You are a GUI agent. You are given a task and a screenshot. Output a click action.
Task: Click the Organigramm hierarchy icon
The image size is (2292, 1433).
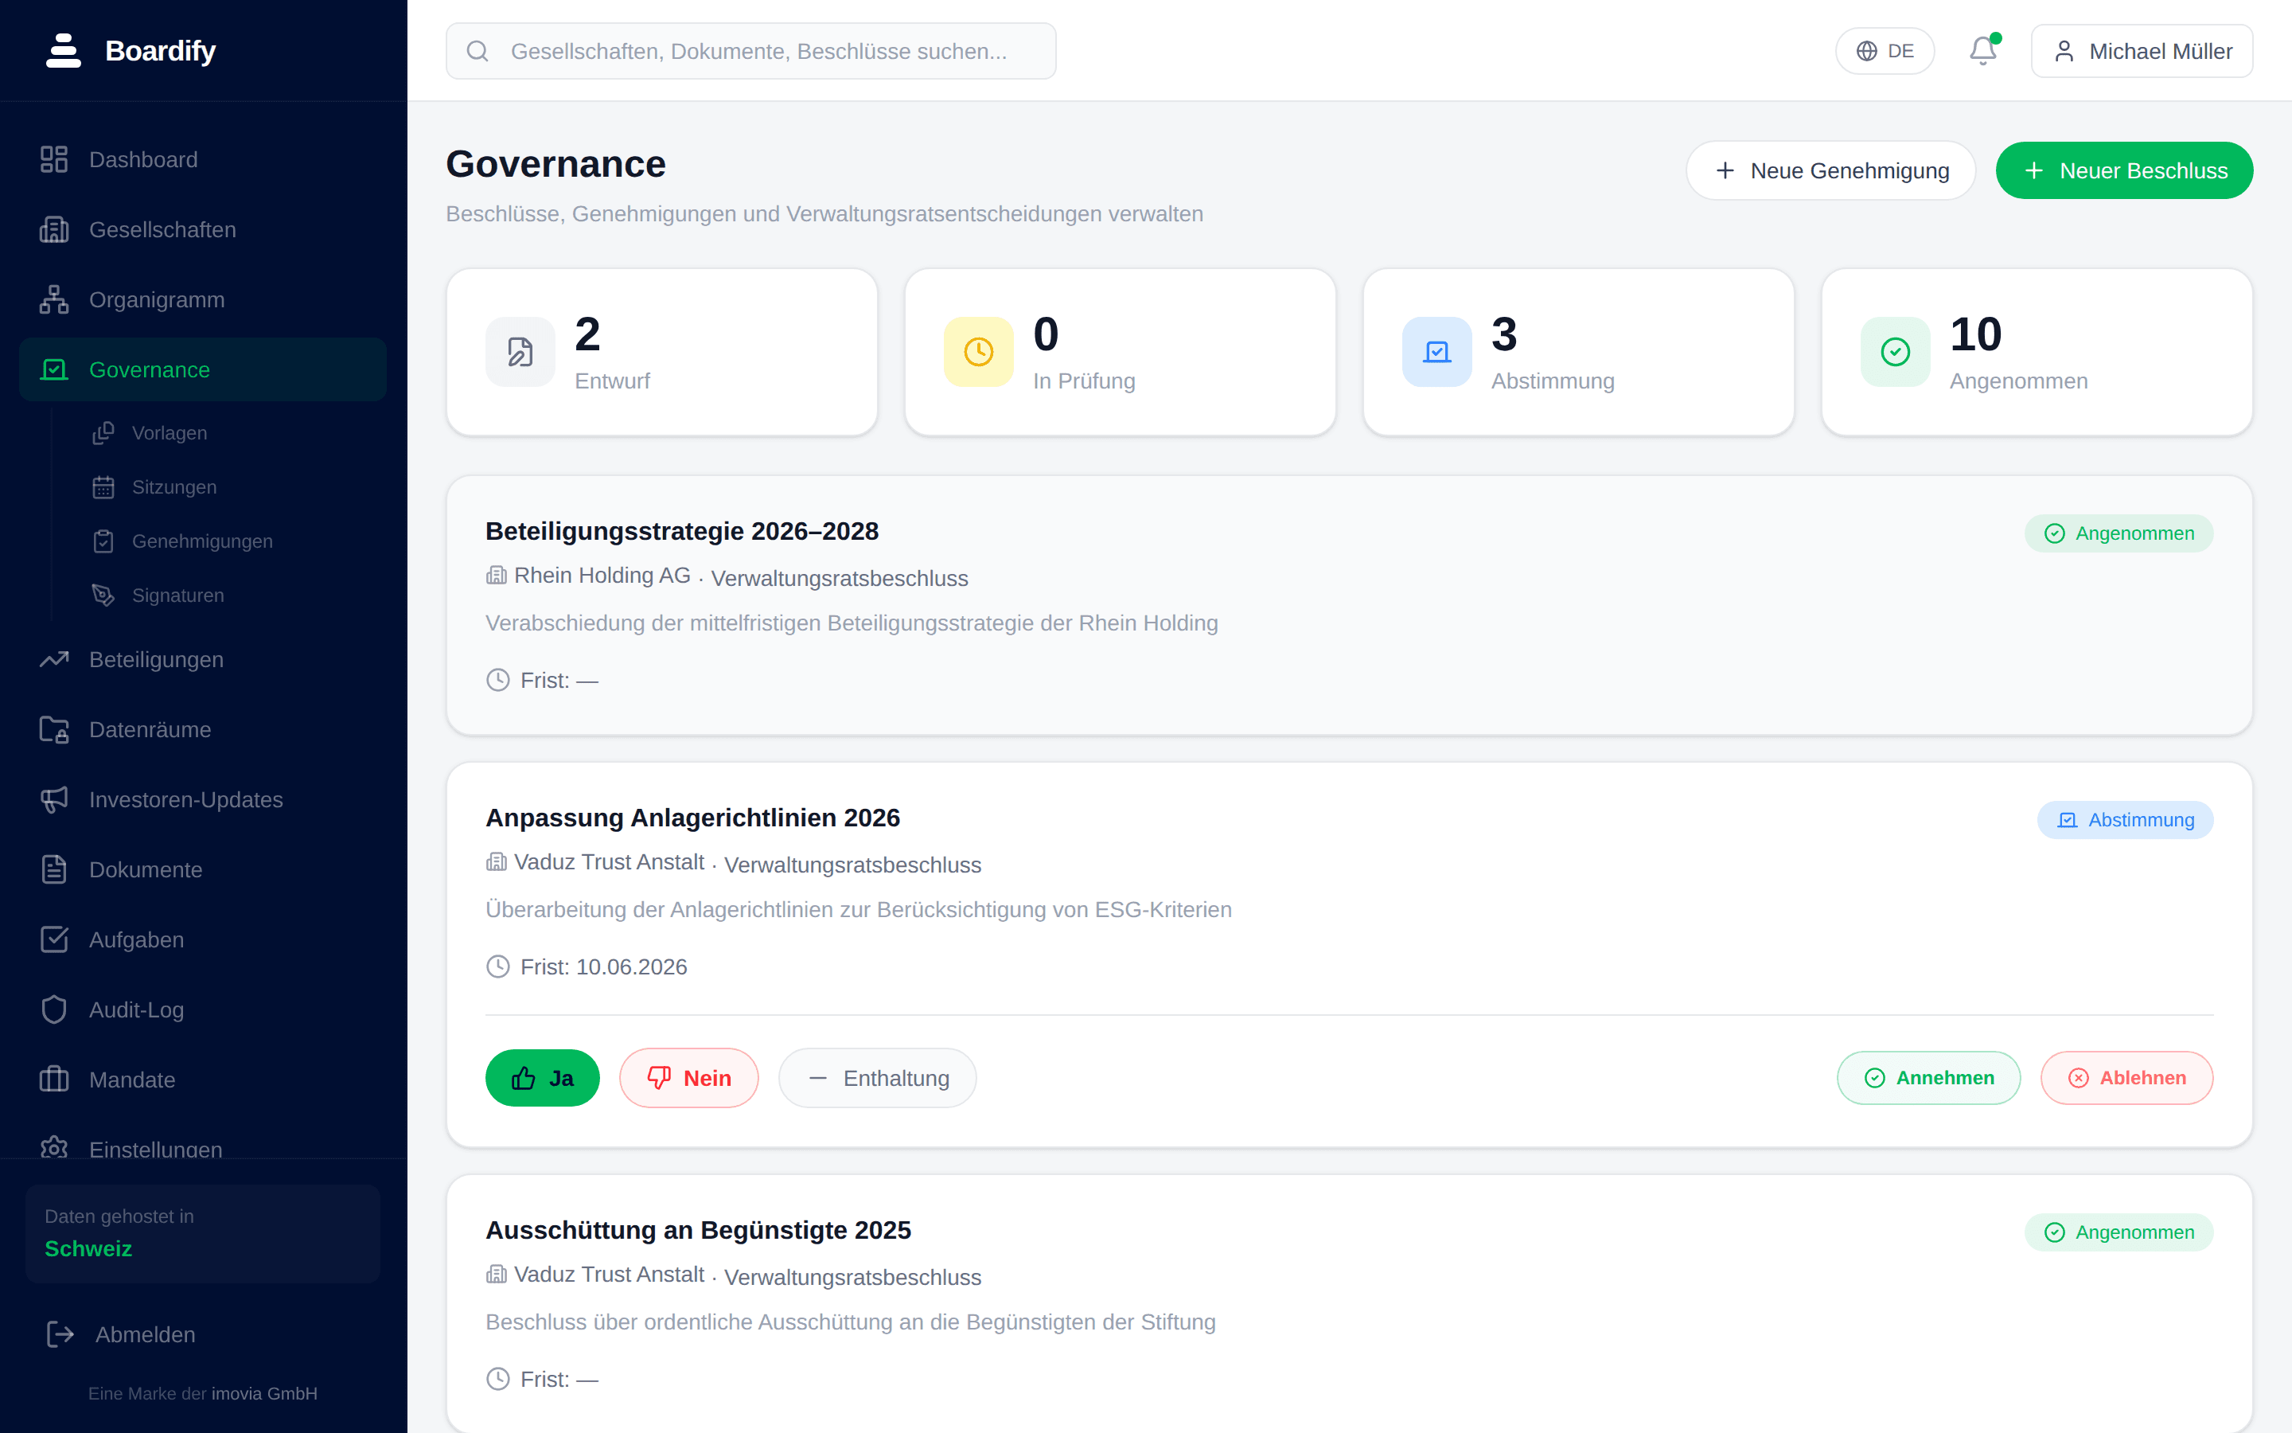[x=54, y=299]
